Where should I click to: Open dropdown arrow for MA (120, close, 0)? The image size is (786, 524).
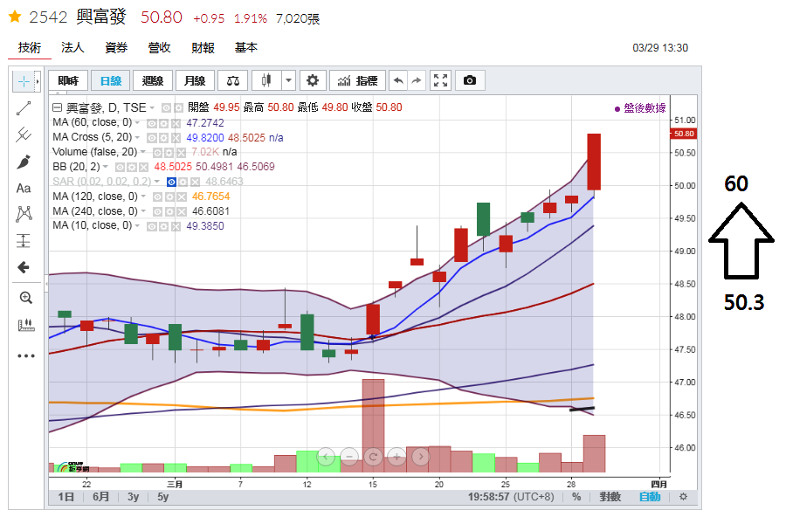[x=143, y=196]
